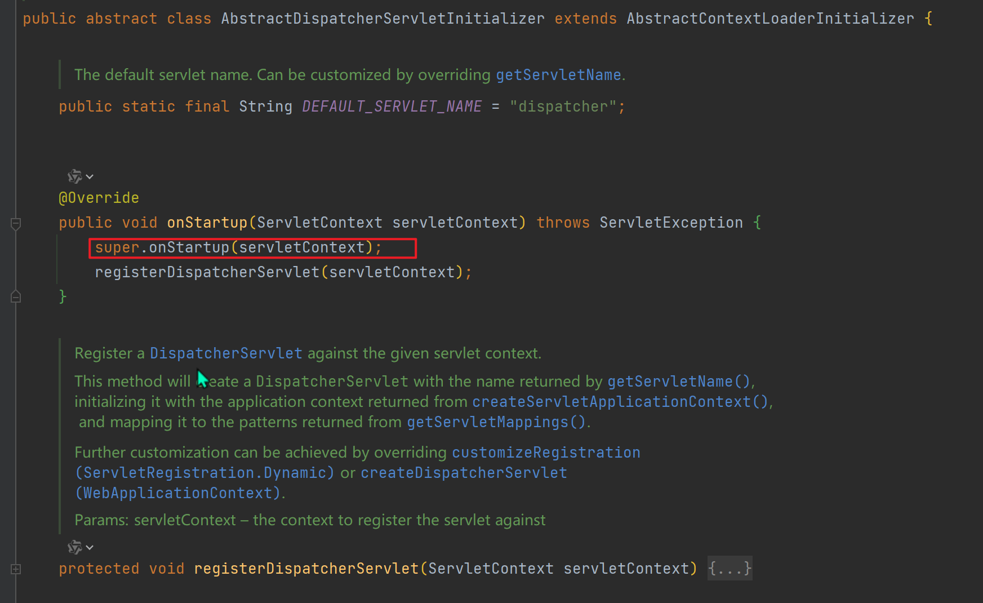Click the ServletContext parameter type of onStartup
This screenshot has width=983, height=603.
tap(319, 223)
